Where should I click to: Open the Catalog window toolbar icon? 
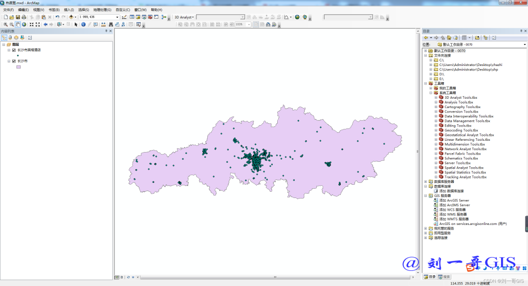click(x=138, y=17)
